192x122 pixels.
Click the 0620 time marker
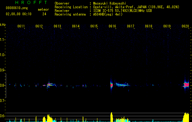tap(185, 26)
